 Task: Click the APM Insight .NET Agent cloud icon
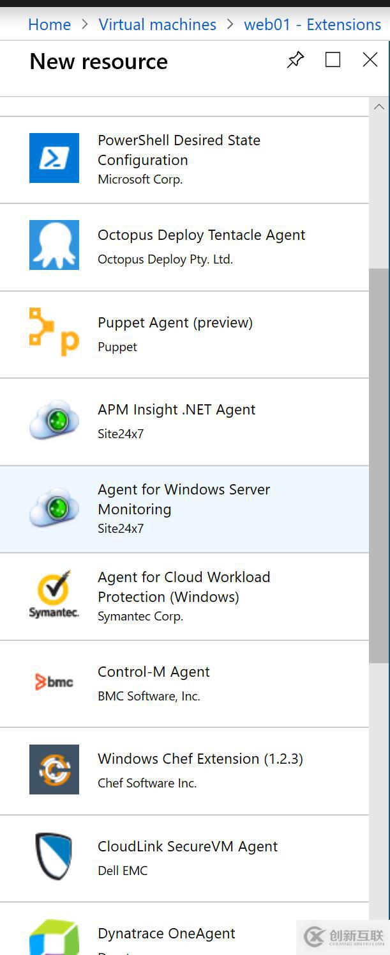tap(54, 420)
